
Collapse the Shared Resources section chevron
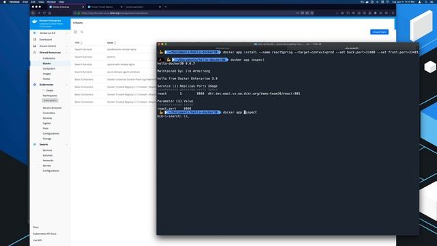(x=67, y=53)
